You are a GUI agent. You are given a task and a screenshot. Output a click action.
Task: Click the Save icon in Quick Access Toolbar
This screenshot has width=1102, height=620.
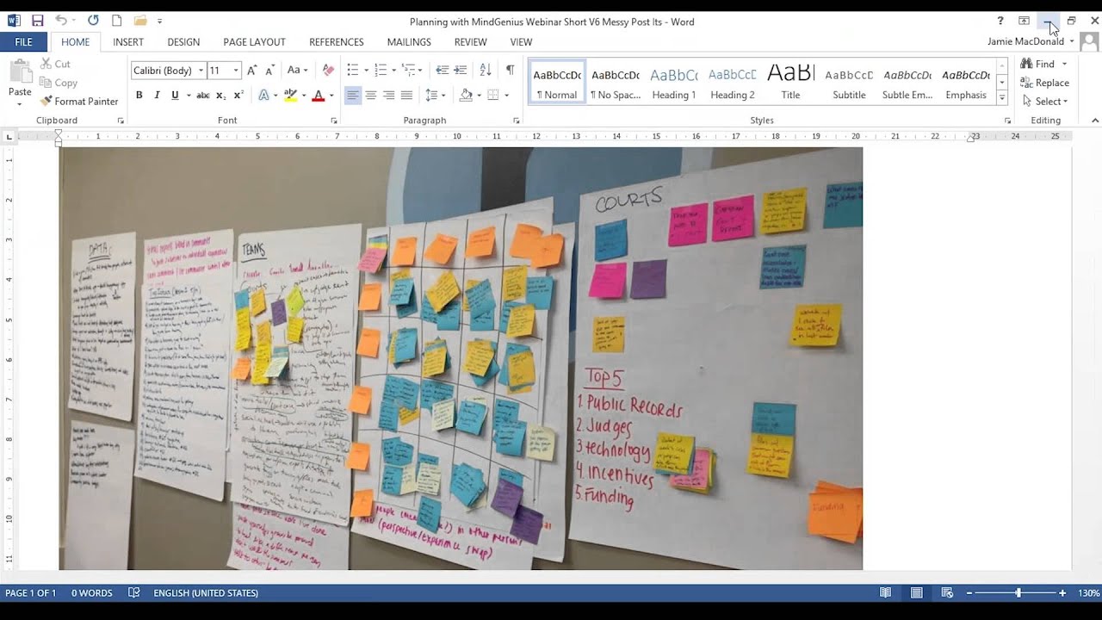coord(37,21)
